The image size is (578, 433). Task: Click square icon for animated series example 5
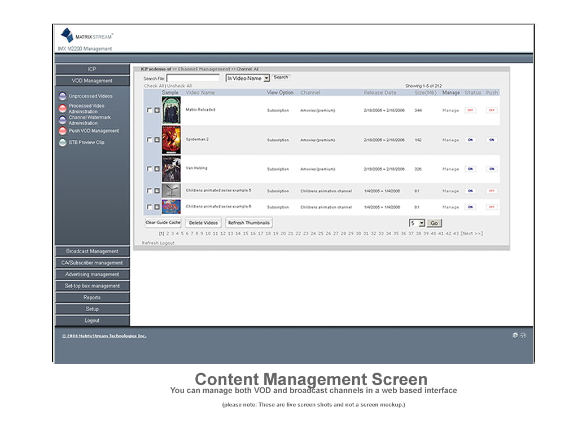pos(157,191)
